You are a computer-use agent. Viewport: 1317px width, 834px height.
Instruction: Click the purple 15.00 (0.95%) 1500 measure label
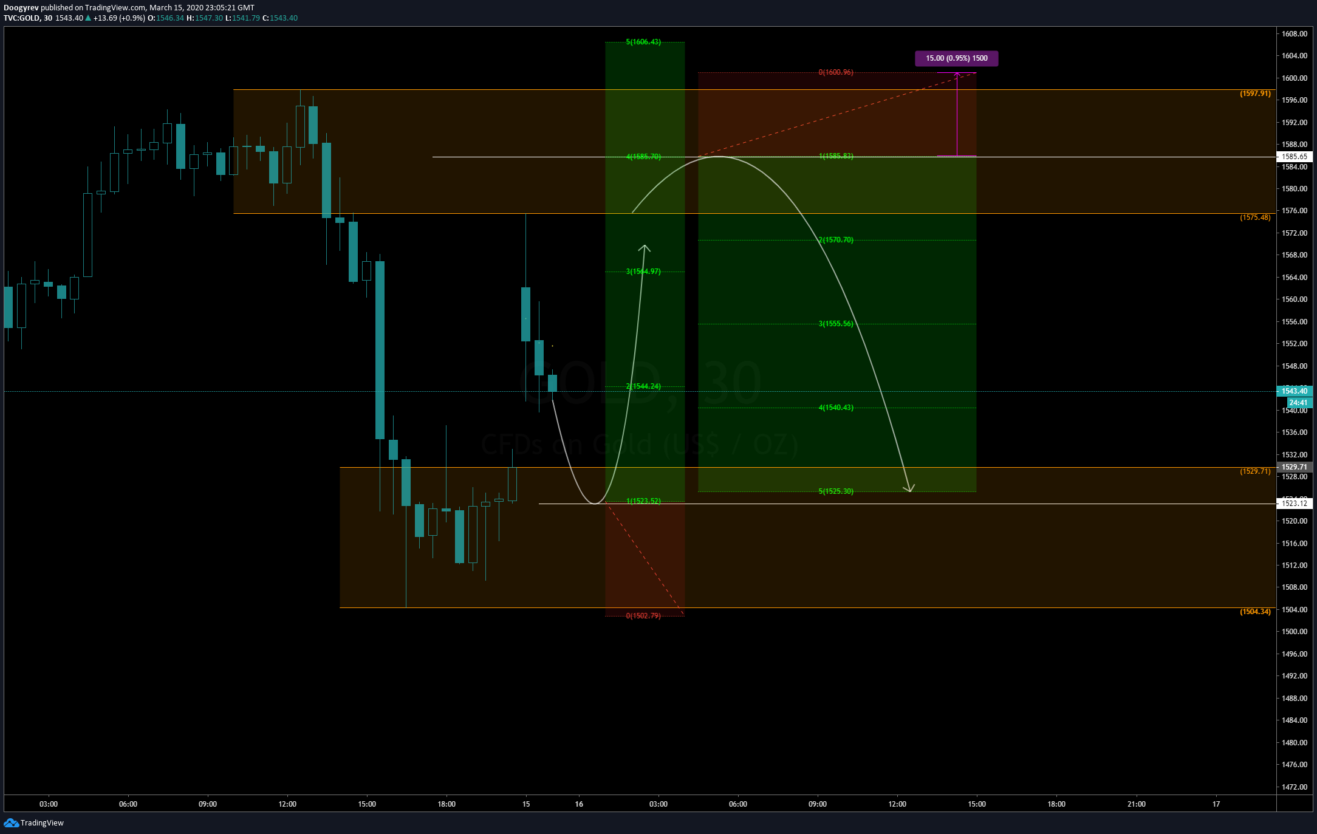957,58
